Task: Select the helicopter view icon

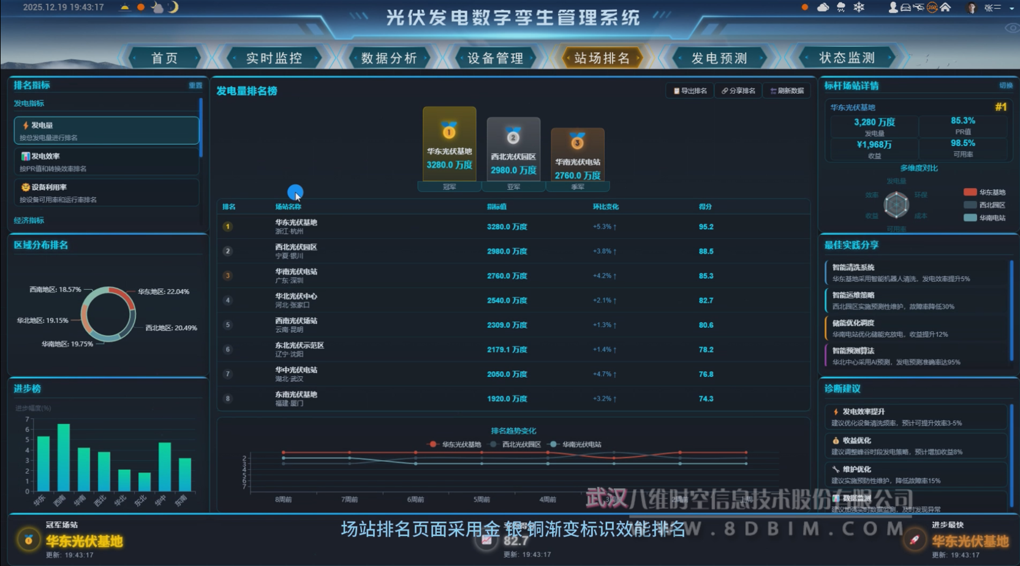Action: point(919,7)
